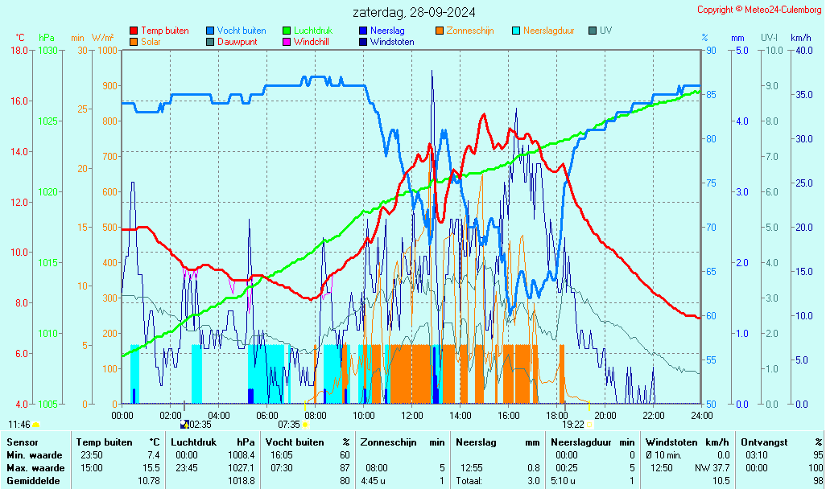Image resolution: width=826 pixels, height=489 pixels.
Task: Click the sunrise icon next to 07:35
Action: click(306, 424)
